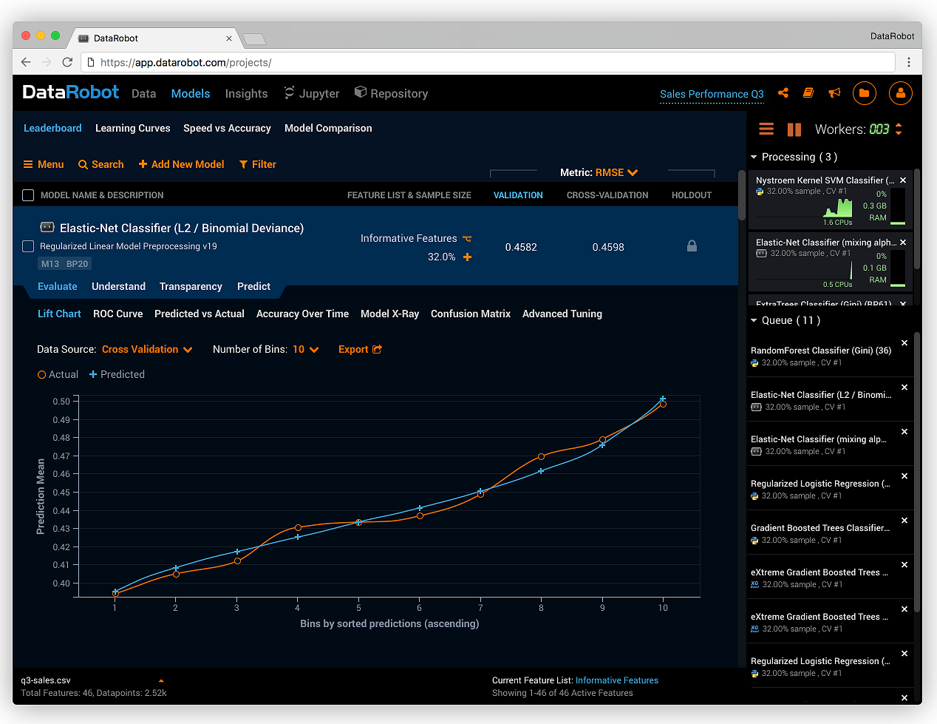This screenshot has width=937, height=724.
Task: Open the Model Comparison tab
Action: pyautogui.click(x=328, y=128)
